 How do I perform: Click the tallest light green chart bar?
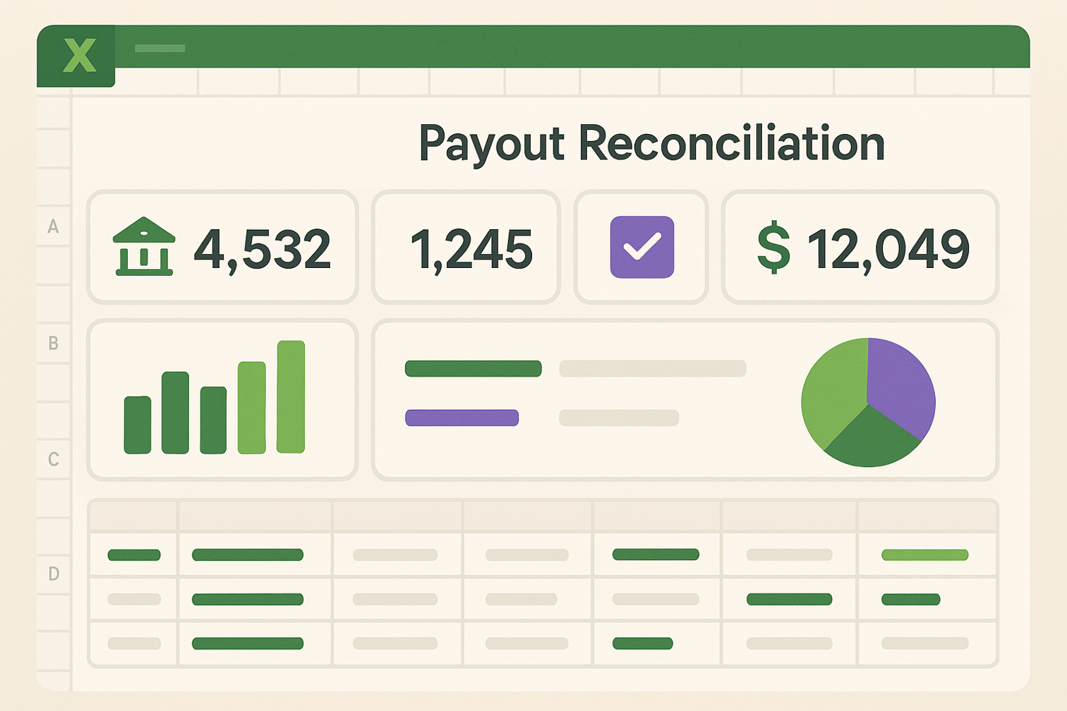click(291, 396)
